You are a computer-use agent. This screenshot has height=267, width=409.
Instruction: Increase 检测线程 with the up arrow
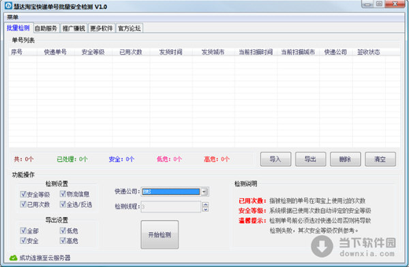point(206,204)
